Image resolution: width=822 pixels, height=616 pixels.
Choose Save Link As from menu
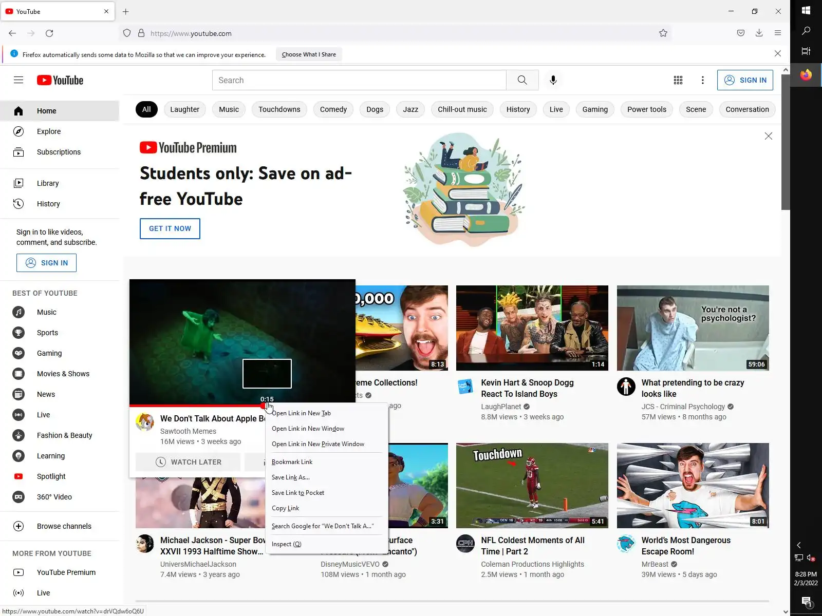click(x=327, y=477)
